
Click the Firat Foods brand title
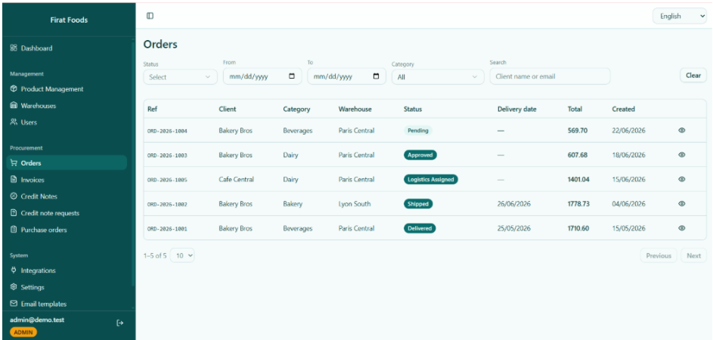point(69,20)
